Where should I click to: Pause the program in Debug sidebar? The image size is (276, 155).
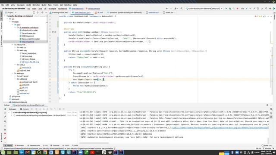(x=5, y=130)
